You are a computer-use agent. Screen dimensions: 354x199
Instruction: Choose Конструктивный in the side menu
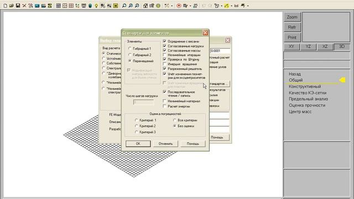tap(305, 86)
